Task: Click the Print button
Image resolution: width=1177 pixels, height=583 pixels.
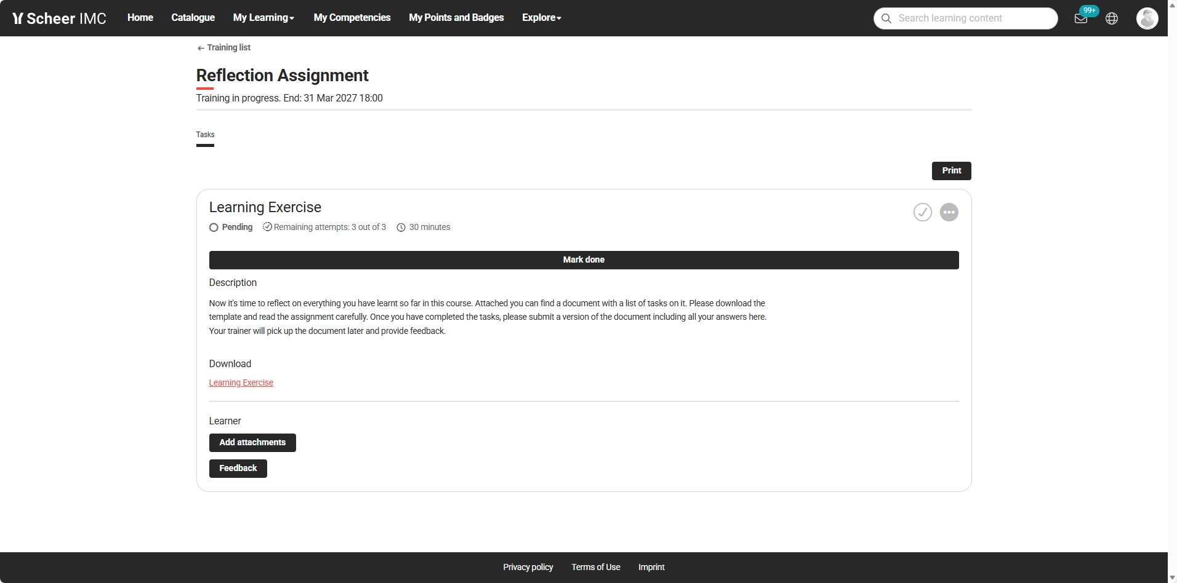Action: coord(951,171)
